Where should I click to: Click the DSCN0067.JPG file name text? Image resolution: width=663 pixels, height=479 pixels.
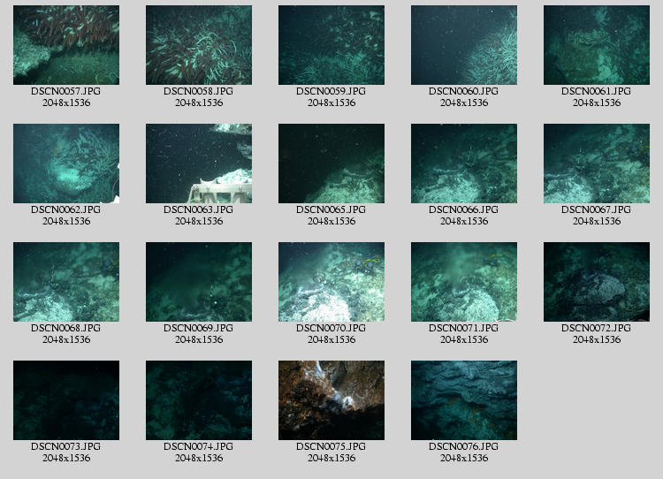[596, 209]
